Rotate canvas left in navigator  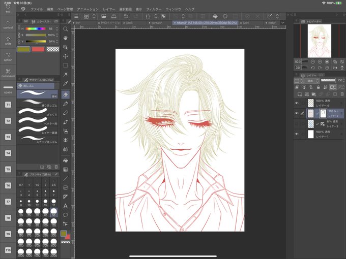[313, 68]
